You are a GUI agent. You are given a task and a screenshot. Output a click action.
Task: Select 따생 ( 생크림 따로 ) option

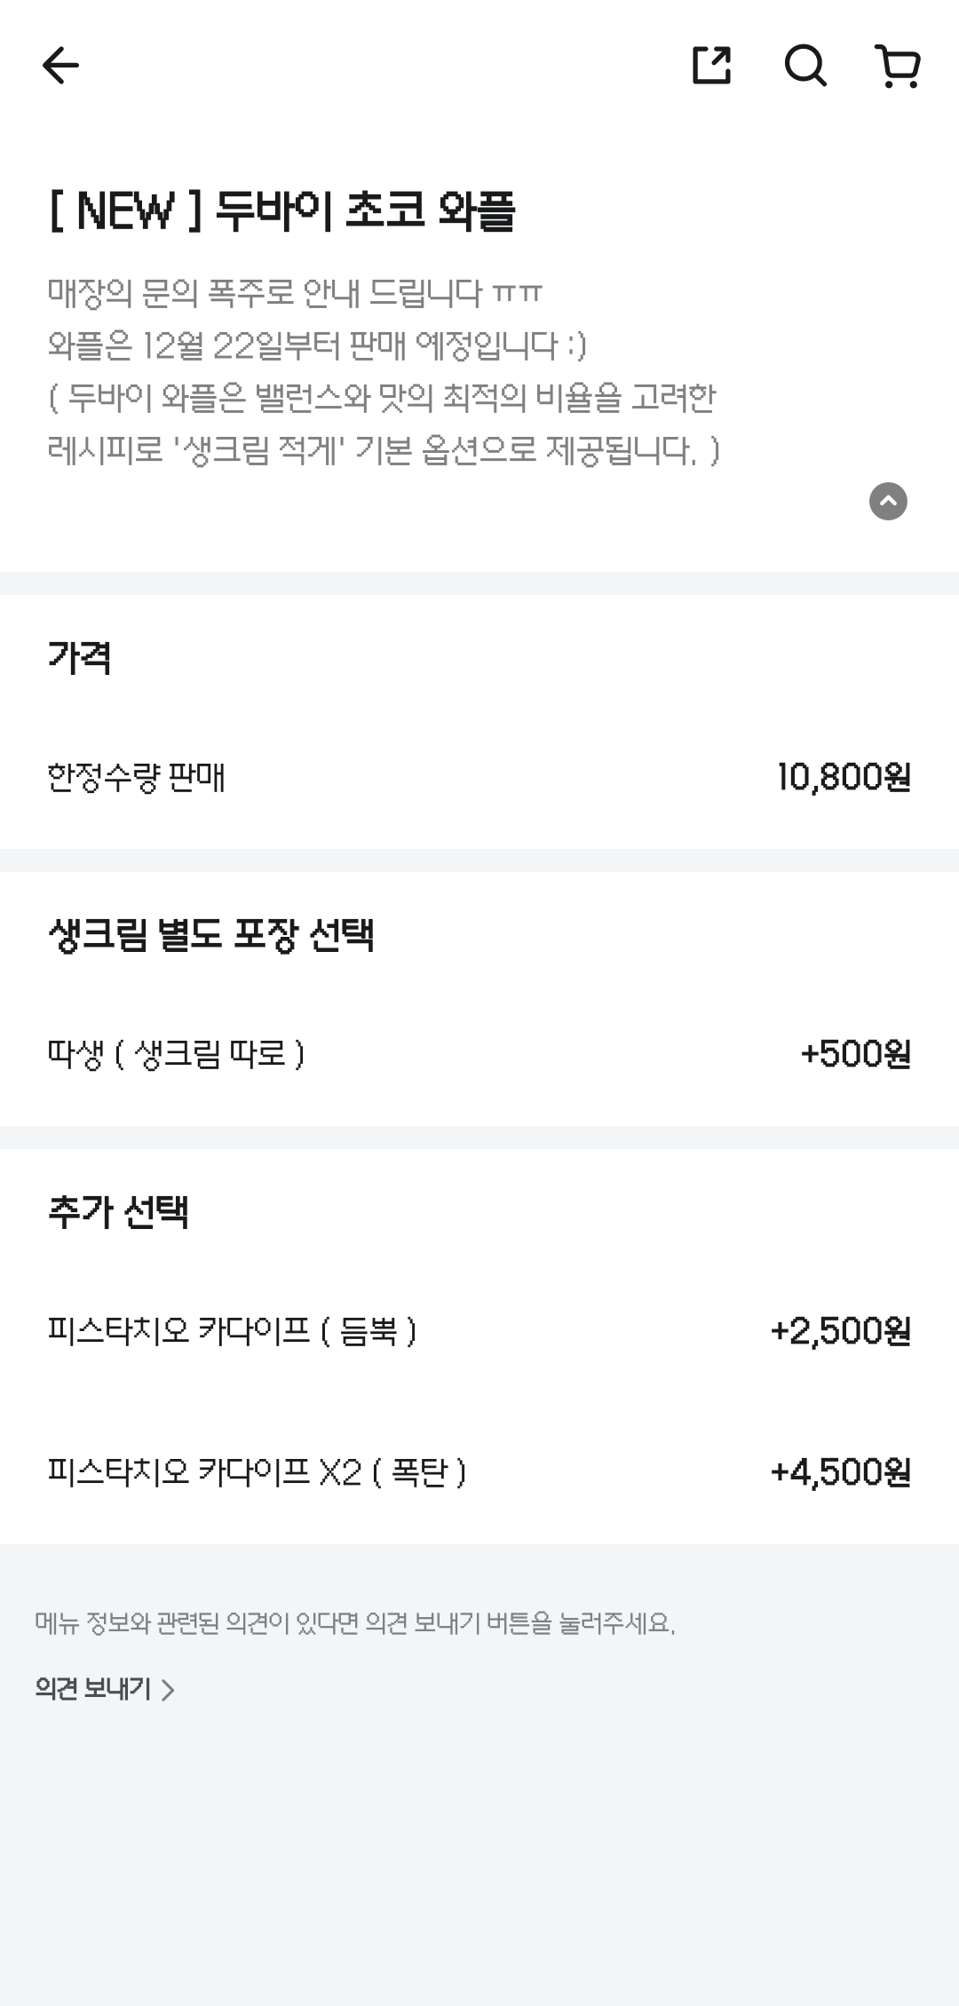176,1054
